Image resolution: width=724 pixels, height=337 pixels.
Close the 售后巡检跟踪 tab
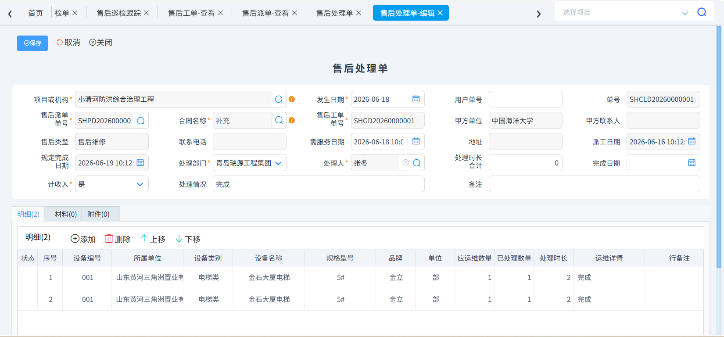(x=147, y=13)
